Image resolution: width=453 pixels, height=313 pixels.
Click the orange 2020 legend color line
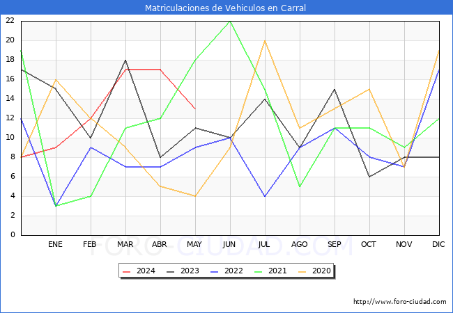[302, 271]
